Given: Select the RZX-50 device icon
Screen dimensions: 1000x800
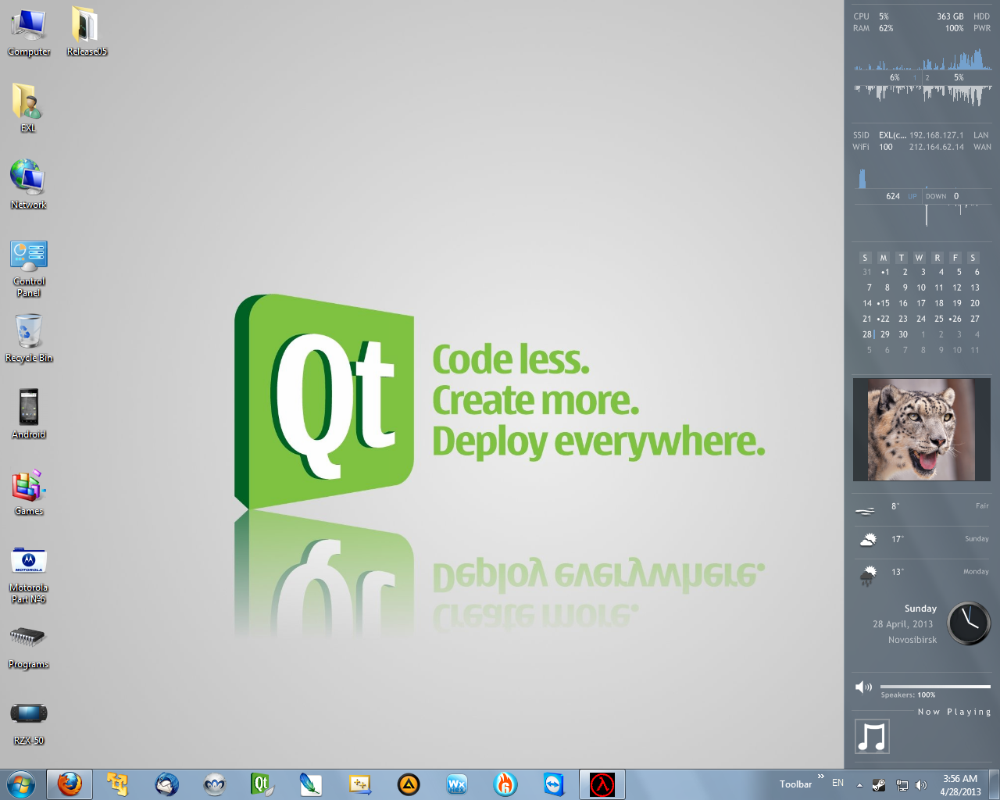Looking at the screenshot, I should click(x=29, y=723).
